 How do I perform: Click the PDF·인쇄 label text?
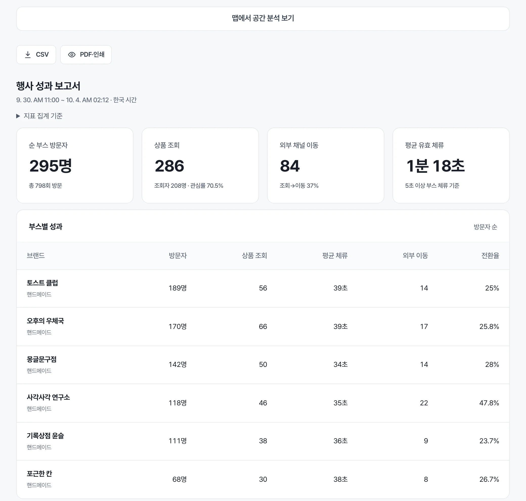(92, 55)
